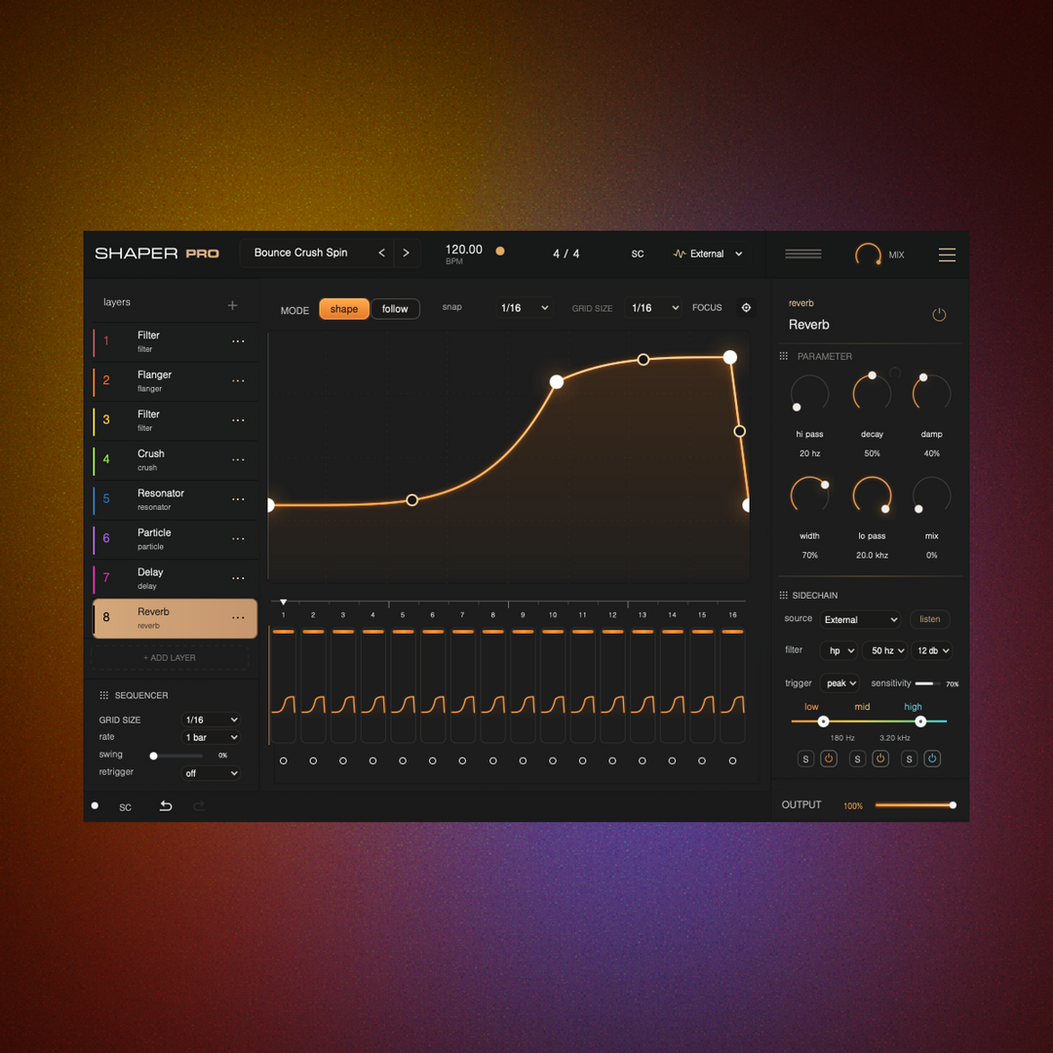
Task: Click the drag handle lines in top bar
Action: [x=803, y=253]
